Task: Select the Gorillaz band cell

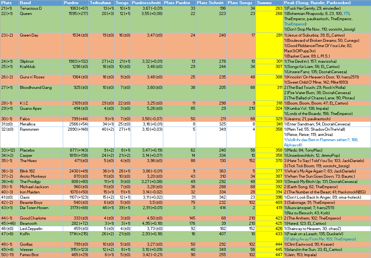Action: 41,244
